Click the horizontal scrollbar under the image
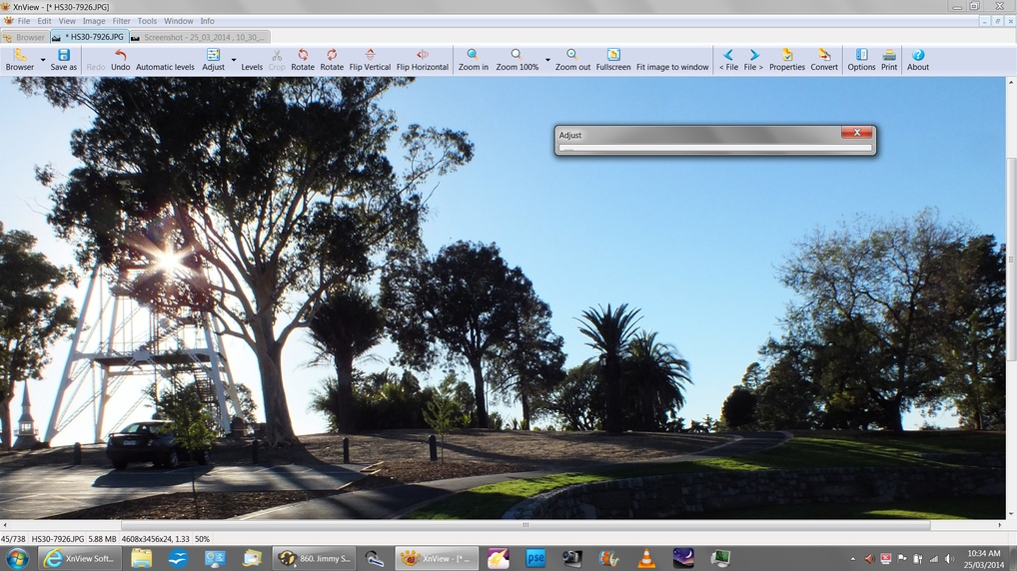Viewport: 1017px width, 571px height. [524, 525]
